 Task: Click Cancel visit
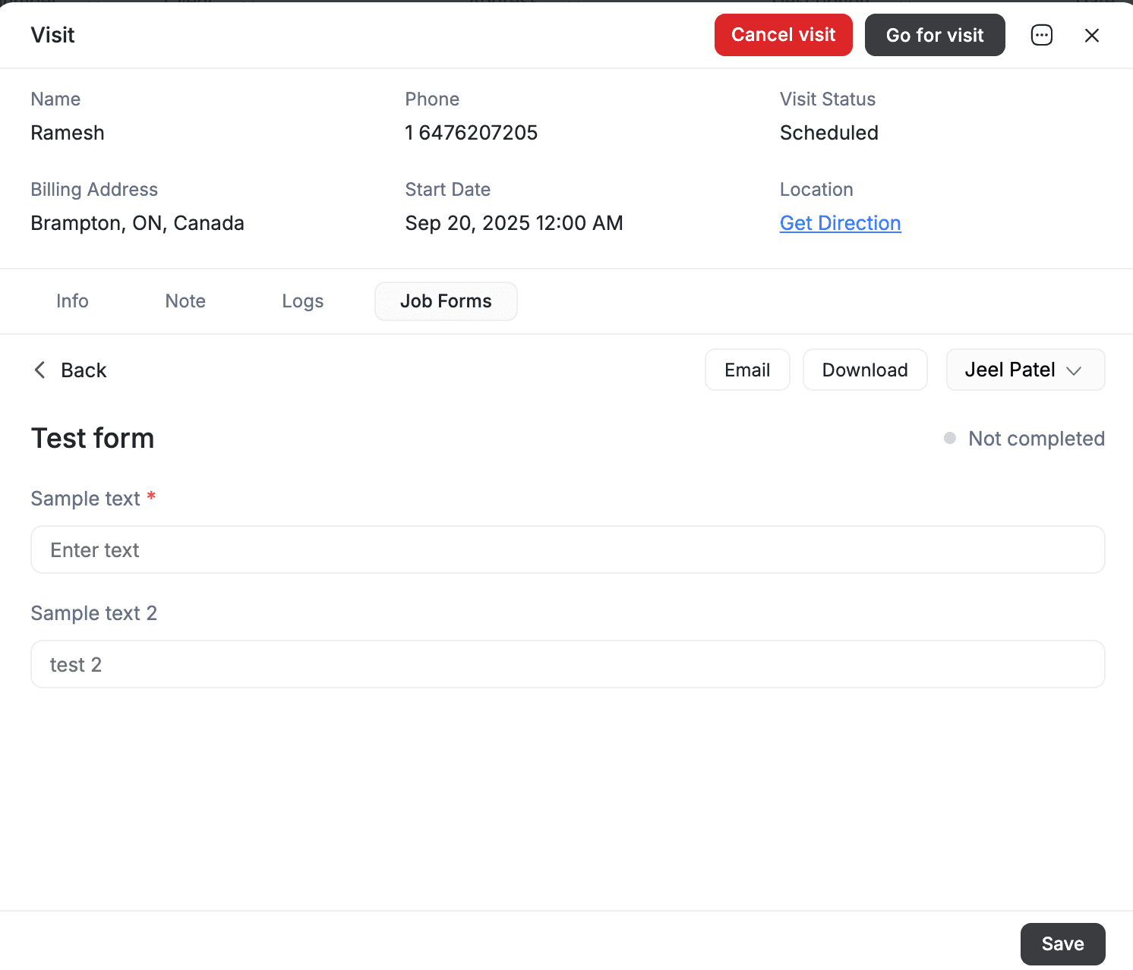click(x=783, y=35)
